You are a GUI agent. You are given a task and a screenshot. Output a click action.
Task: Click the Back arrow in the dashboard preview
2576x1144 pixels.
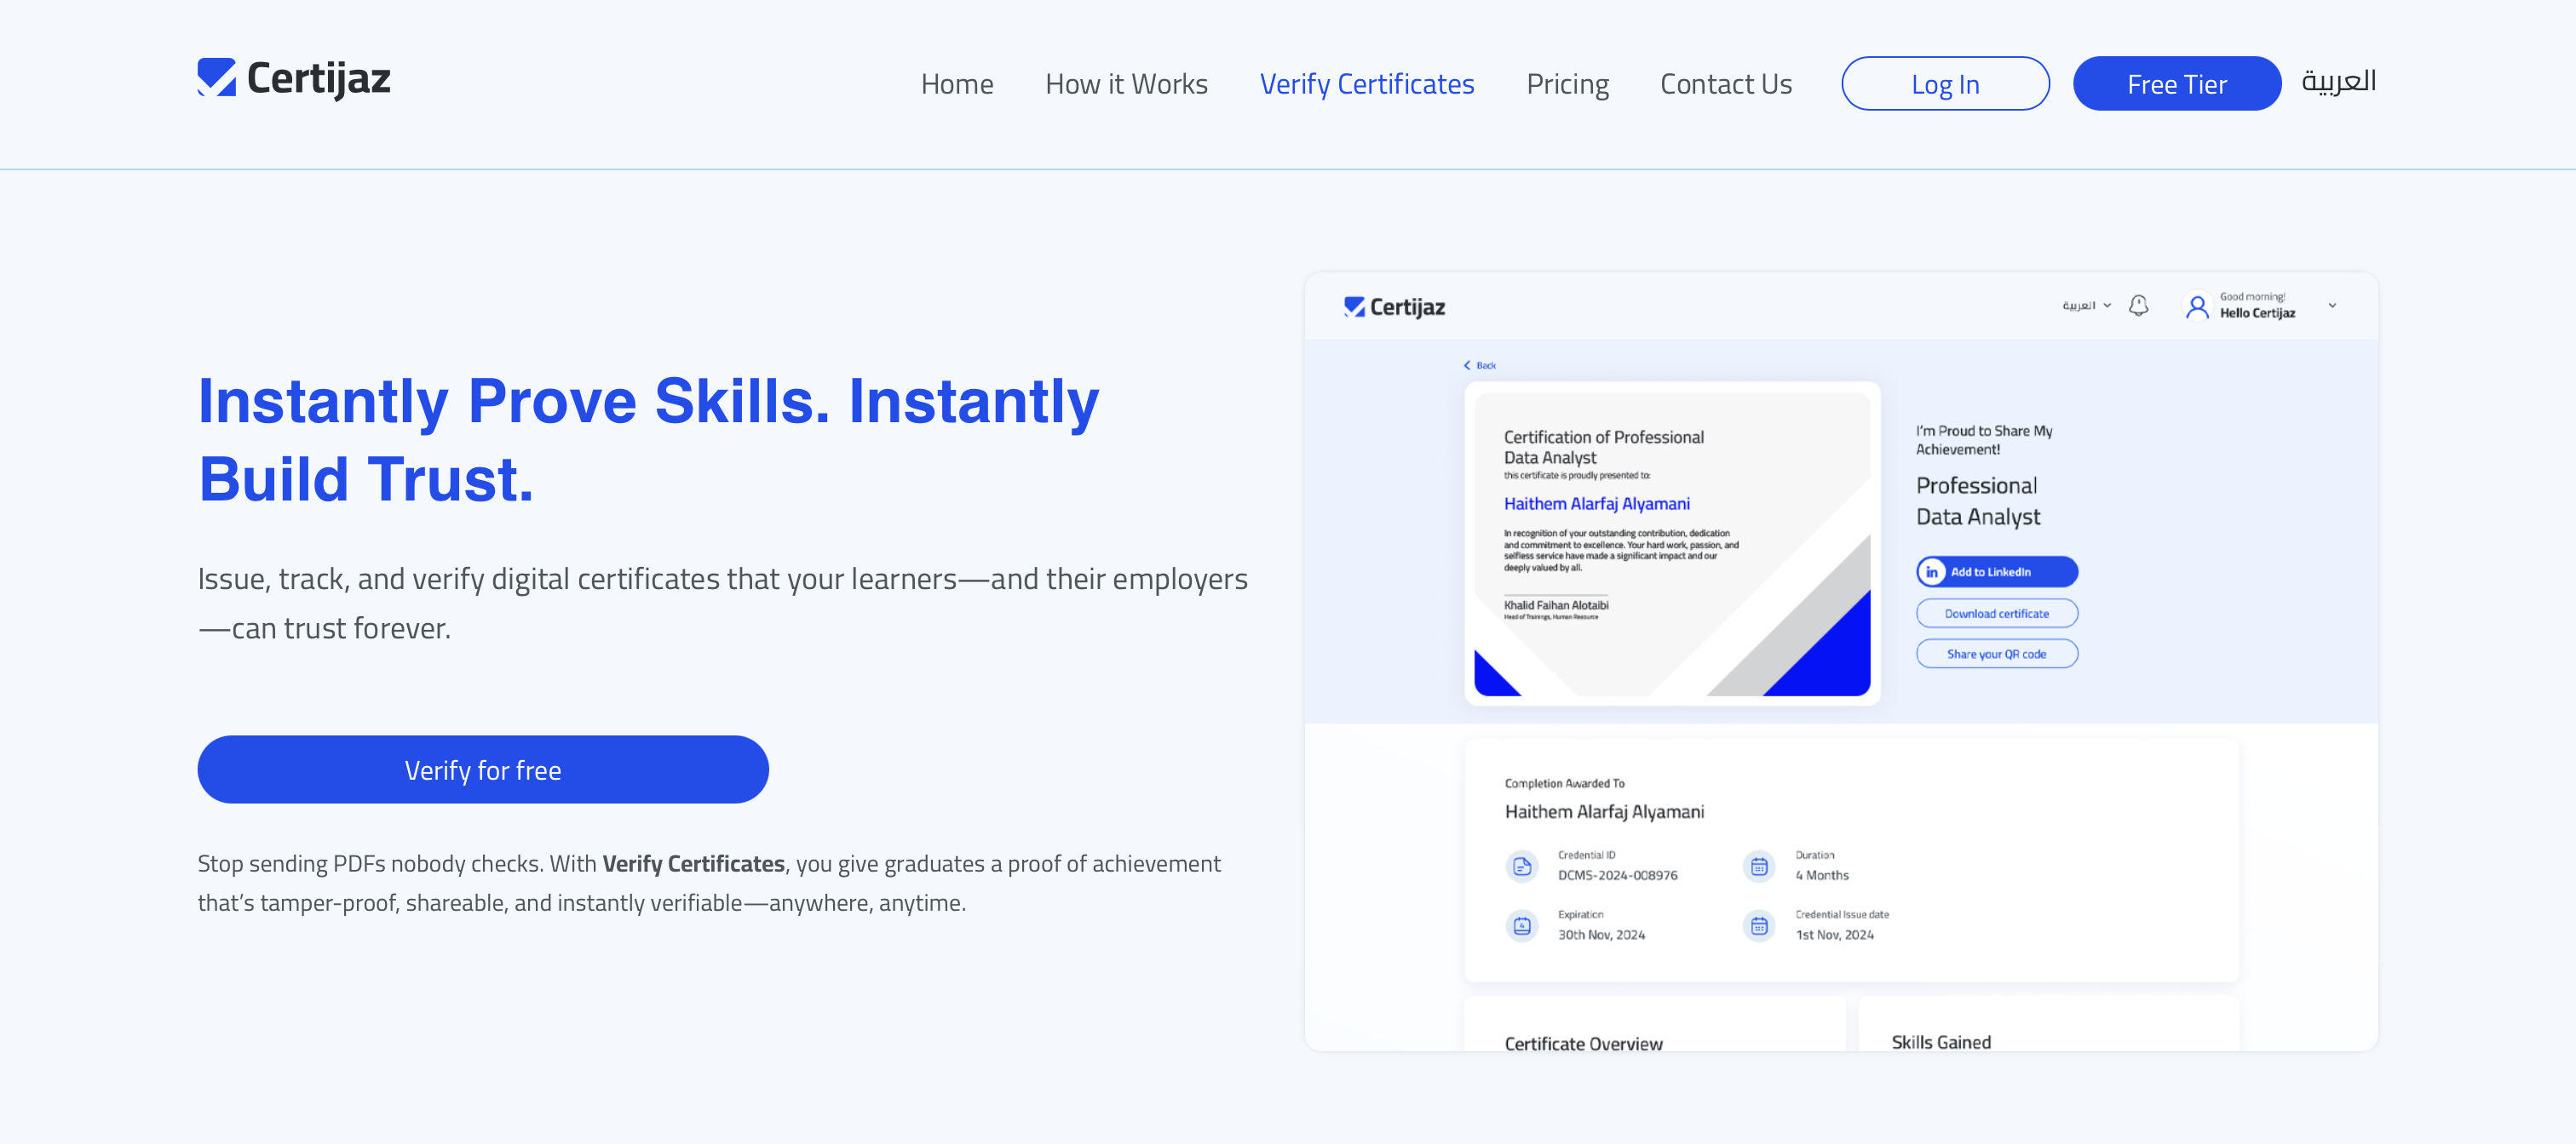click(x=1467, y=364)
